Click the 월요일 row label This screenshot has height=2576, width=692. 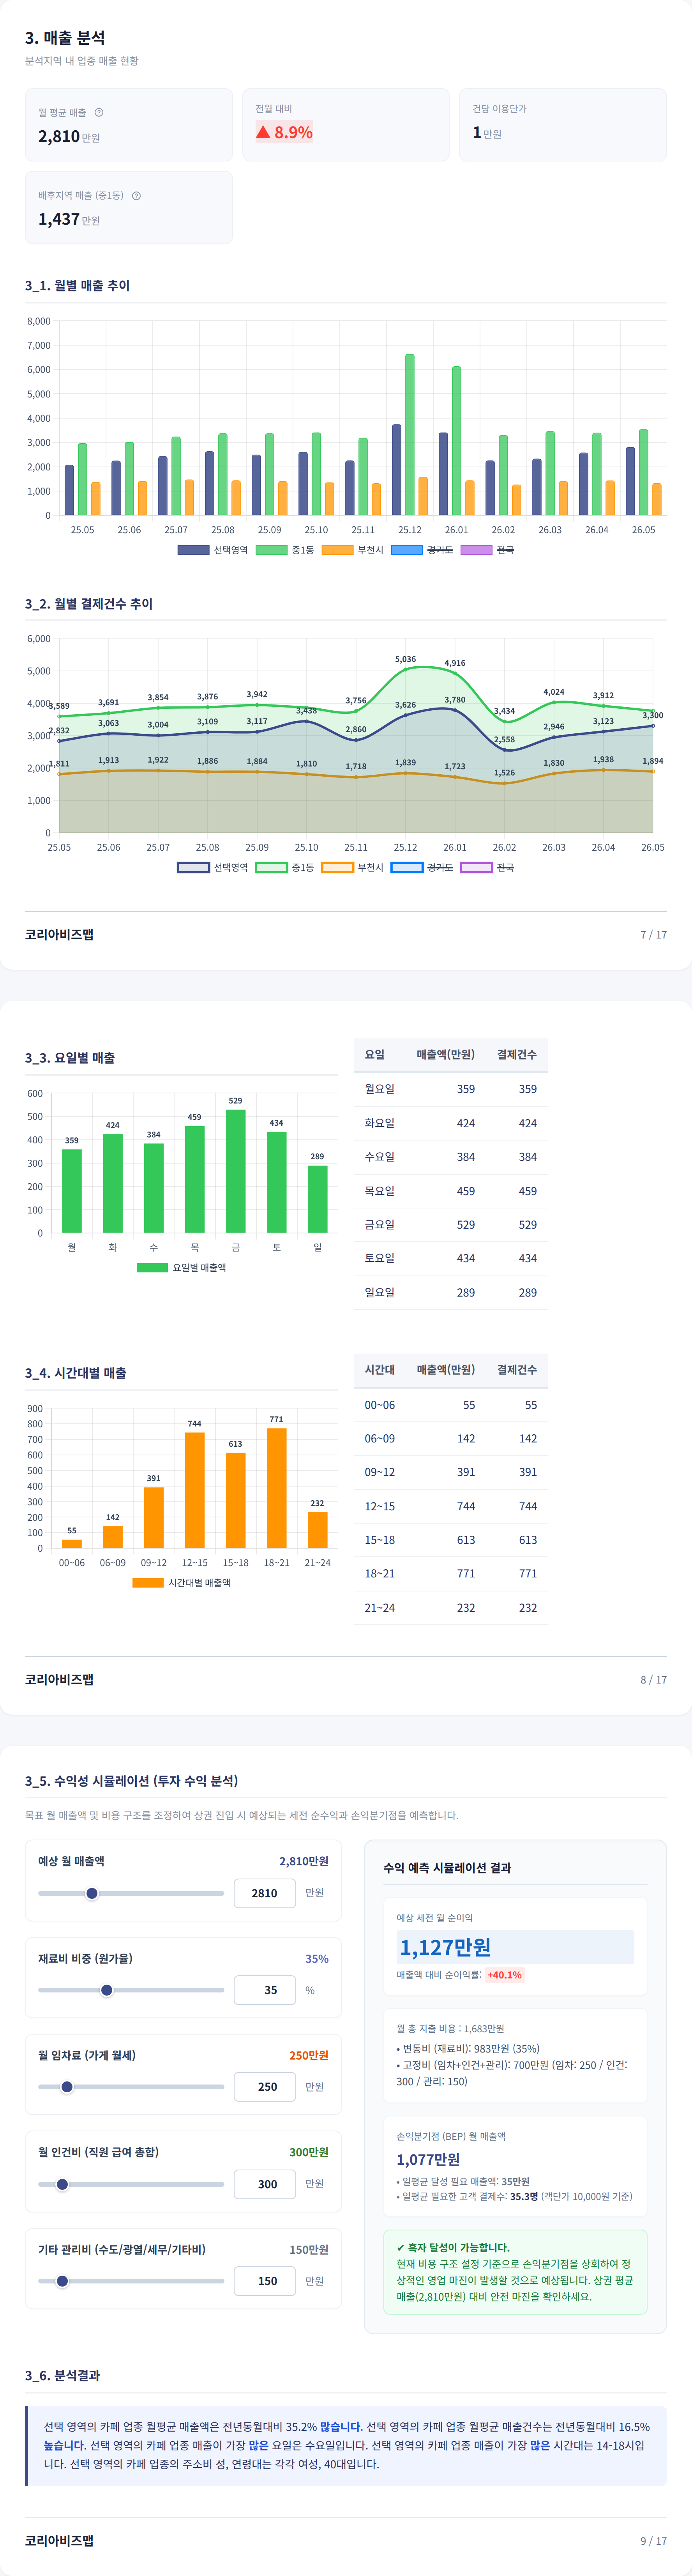click(x=380, y=1089)
